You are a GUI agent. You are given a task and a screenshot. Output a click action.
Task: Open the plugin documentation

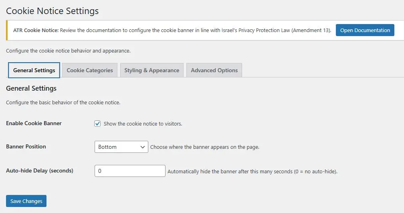pos(365,30)
